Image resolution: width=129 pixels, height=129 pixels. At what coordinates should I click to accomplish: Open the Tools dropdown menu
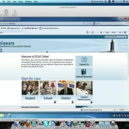click(x=120, y=32)
